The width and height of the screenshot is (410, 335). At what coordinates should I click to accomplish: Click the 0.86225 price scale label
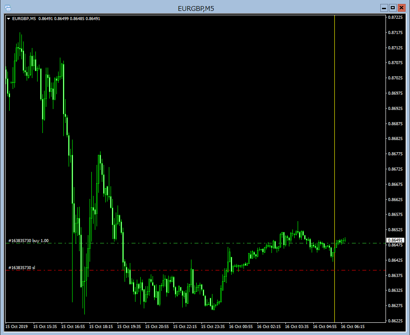395,321
